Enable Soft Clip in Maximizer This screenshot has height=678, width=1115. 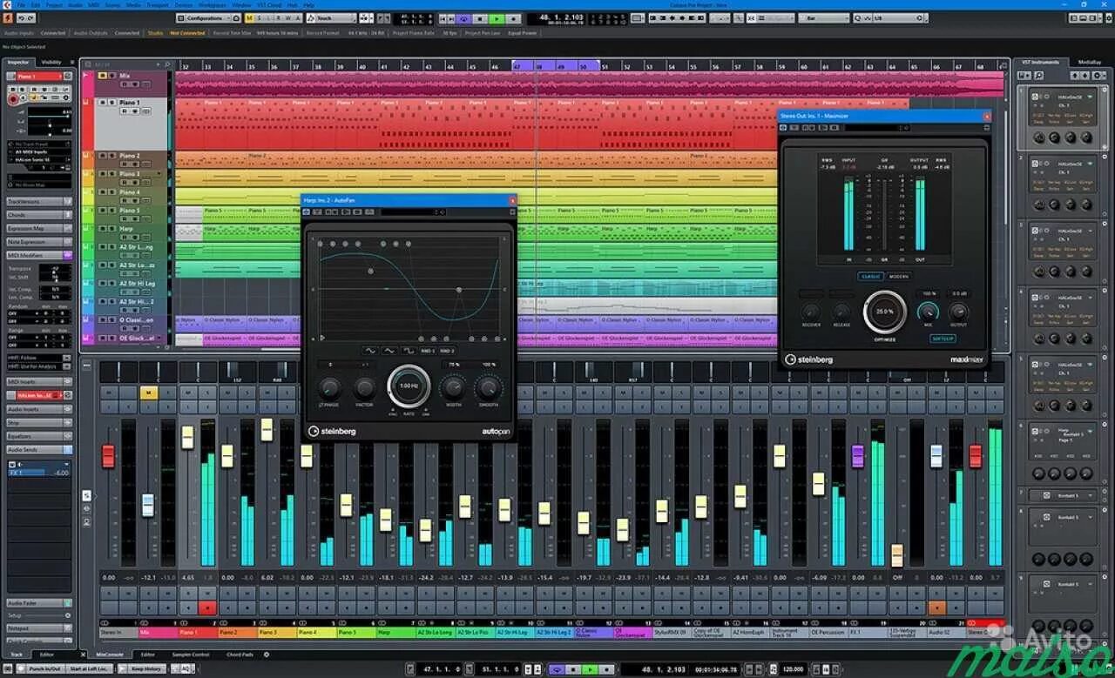tap(943, 339)
